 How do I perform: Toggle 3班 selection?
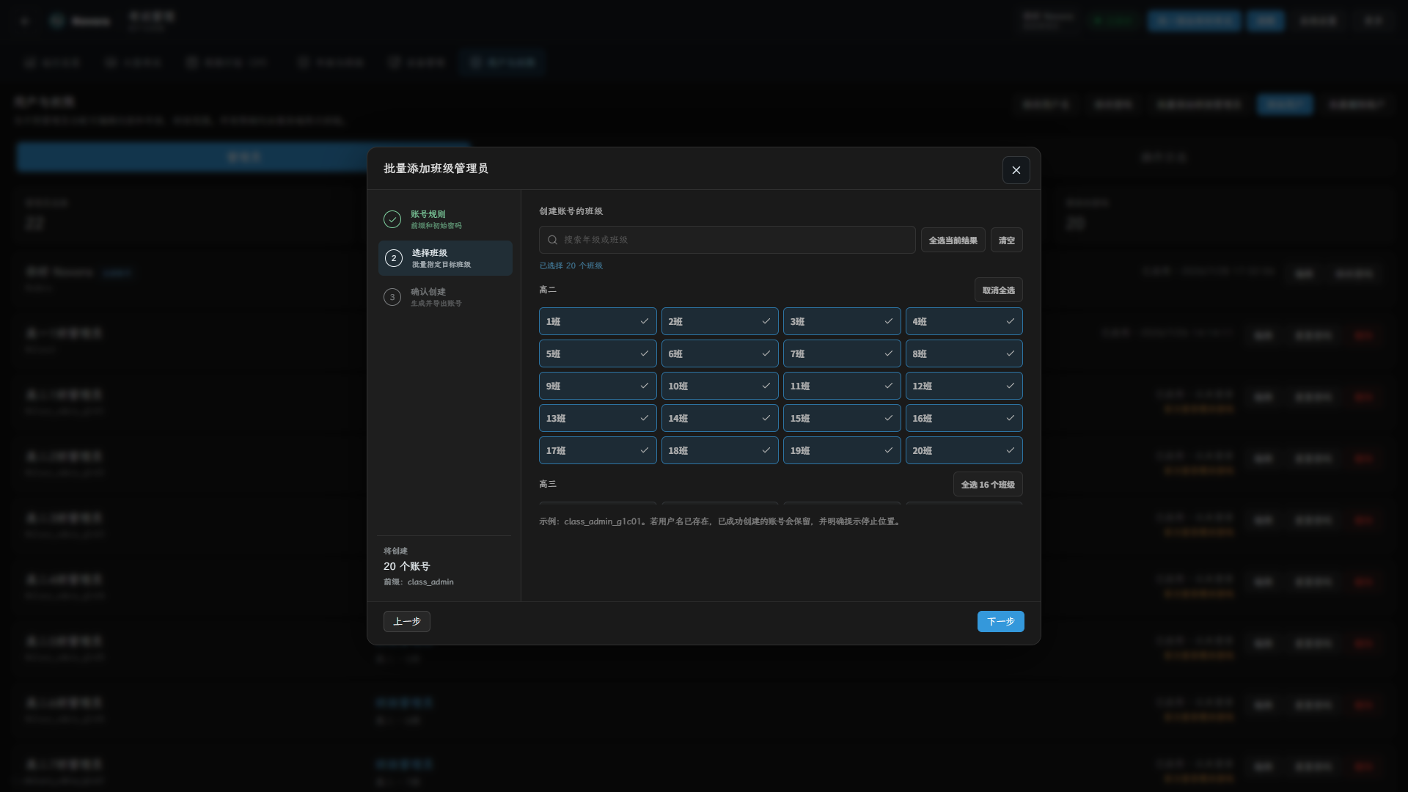click(x=842, y=321)
